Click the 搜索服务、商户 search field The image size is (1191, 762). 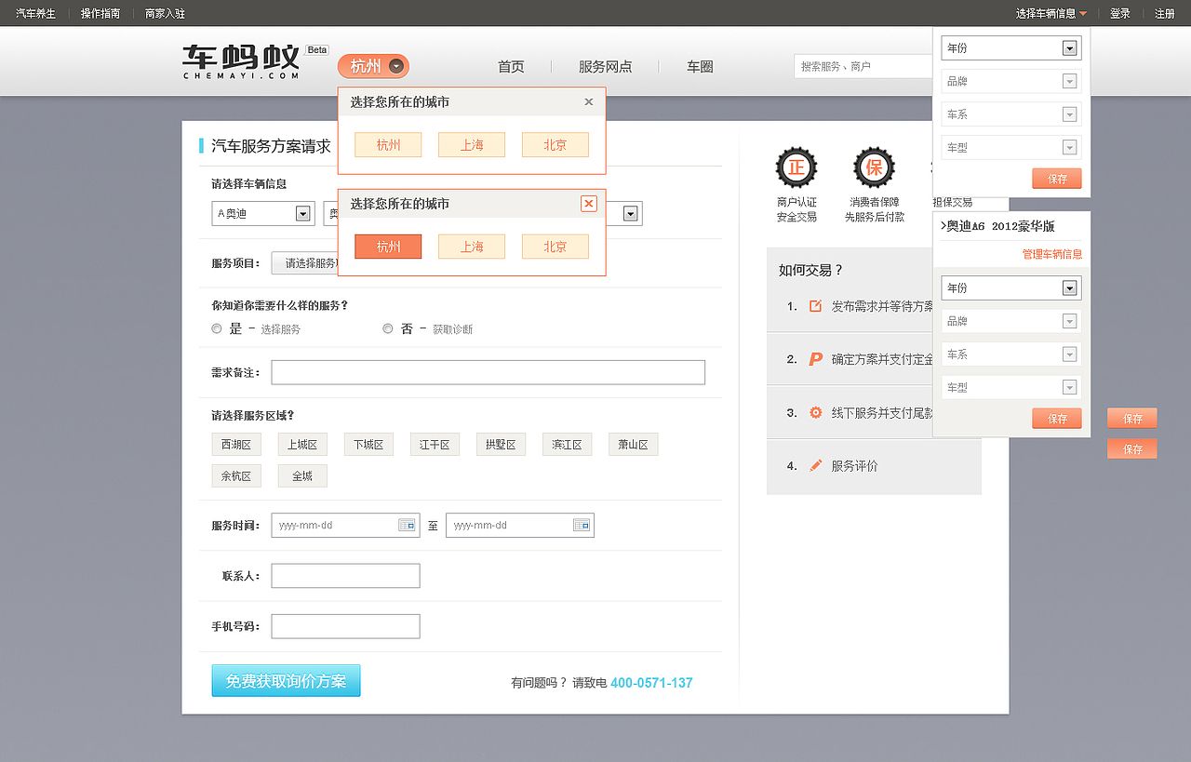pyautogui.click(x=863, y=66)
